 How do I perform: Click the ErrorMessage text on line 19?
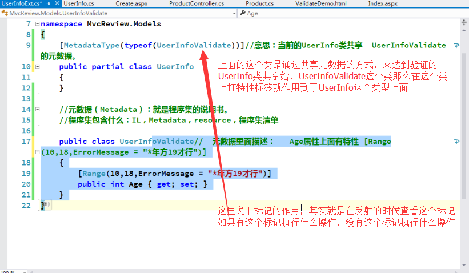(166, 174)
